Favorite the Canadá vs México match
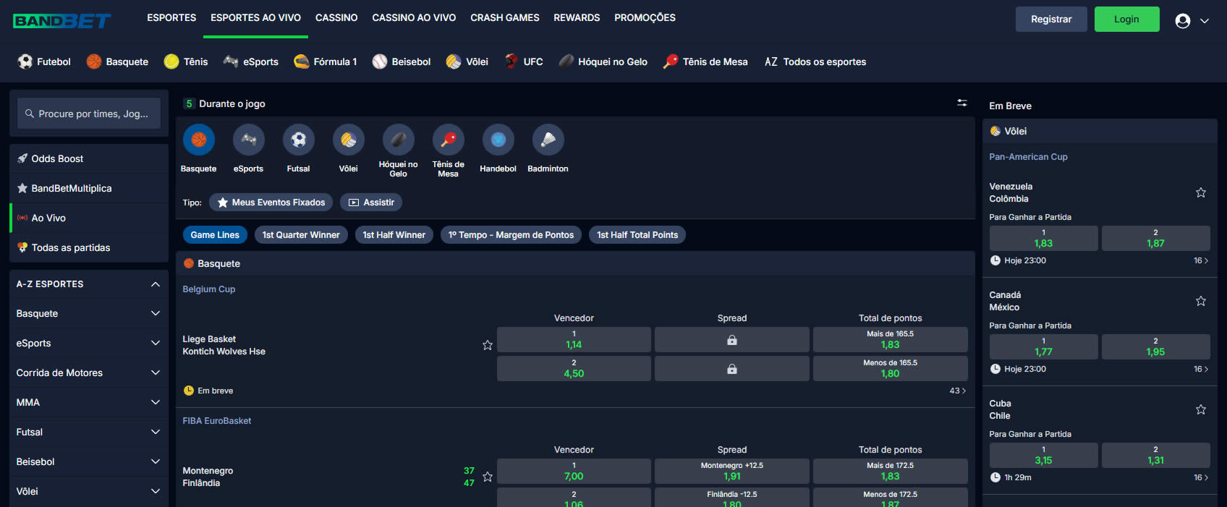Viewport: 1227px width, 507px height. pos(1201,301)
